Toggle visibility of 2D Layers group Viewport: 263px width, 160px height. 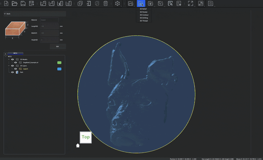[12, 66]
